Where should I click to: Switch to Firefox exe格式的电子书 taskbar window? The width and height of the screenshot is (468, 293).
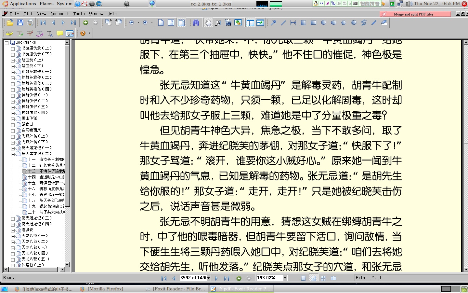coord(44,289)
